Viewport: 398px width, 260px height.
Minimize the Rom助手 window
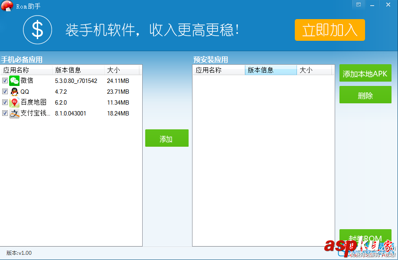[x=372, y=5]
